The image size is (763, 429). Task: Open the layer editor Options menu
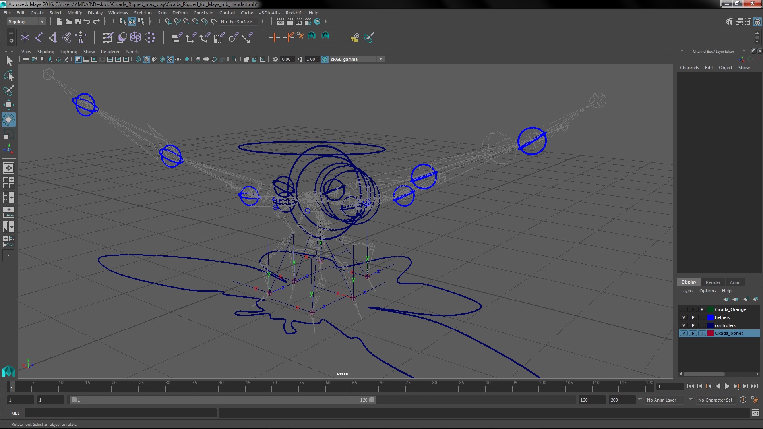pos(707,291)
